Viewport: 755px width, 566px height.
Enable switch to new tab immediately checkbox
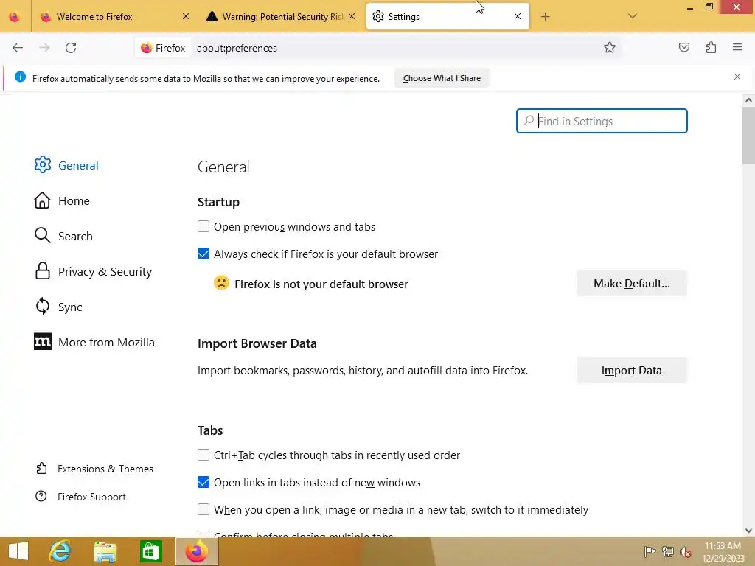point(203,509)
